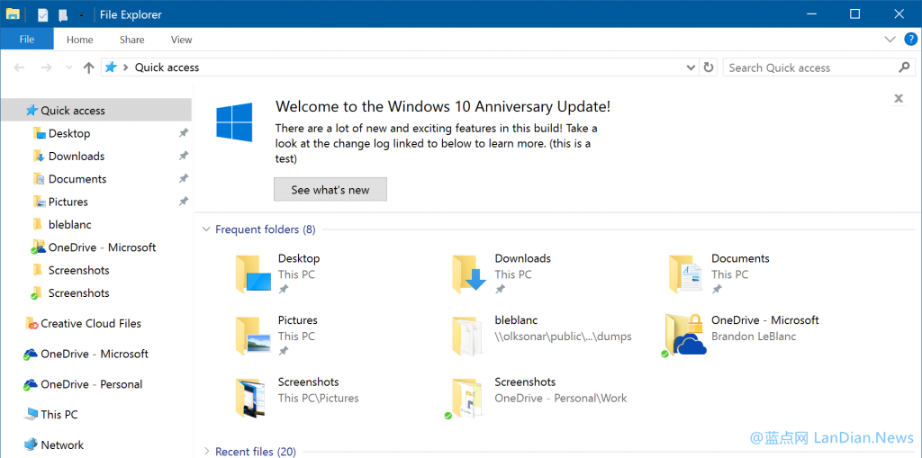This screenshot has height=458, width=922.
Task: Click the pin under Desktop in Frequent folders
Action: pos(284,289)
